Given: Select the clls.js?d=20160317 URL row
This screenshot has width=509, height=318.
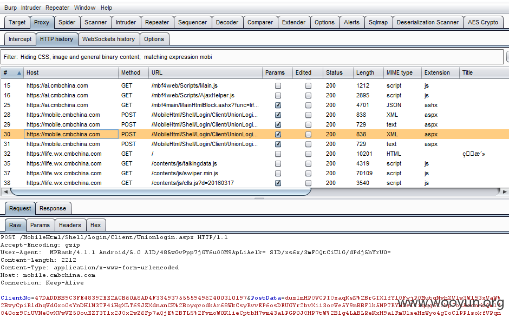Looking at the screenshot, I should click(192, 183).
